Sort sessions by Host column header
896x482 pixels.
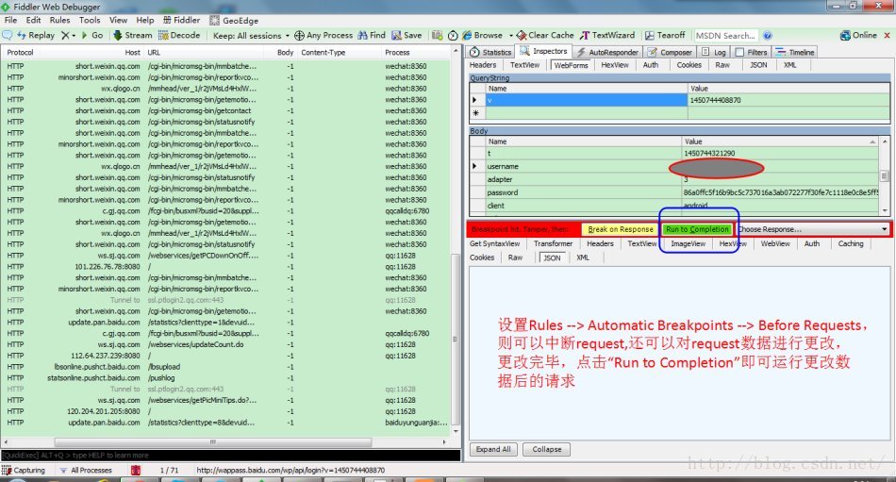[x=132, y=52]
